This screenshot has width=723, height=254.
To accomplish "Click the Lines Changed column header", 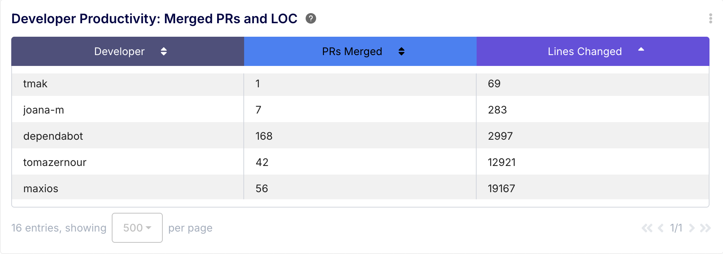I will 584,51.
